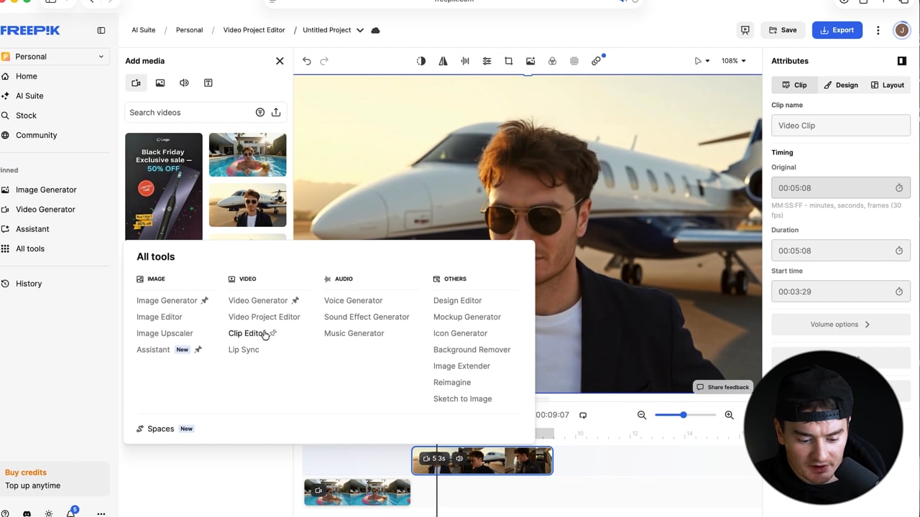Open the audio waveform tool
Screen dimensions: 920x517
[465, 61]
